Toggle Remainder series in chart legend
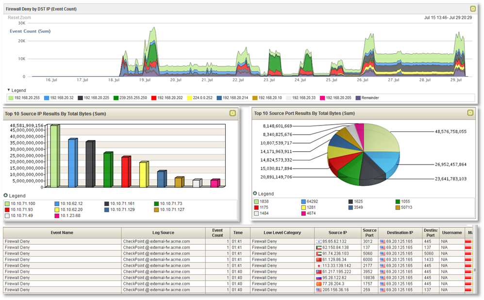The width and height of the screenshot is (484, 300). click(x=367, y=98)
